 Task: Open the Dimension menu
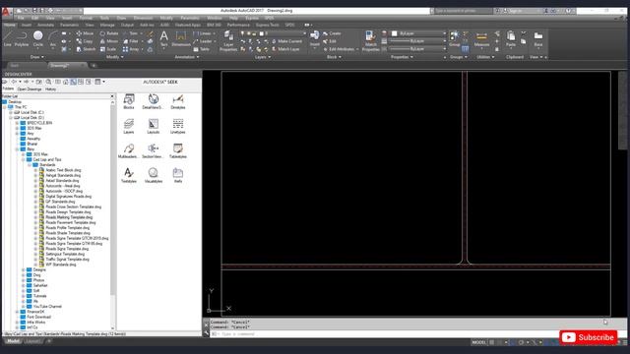click(143, 18)
